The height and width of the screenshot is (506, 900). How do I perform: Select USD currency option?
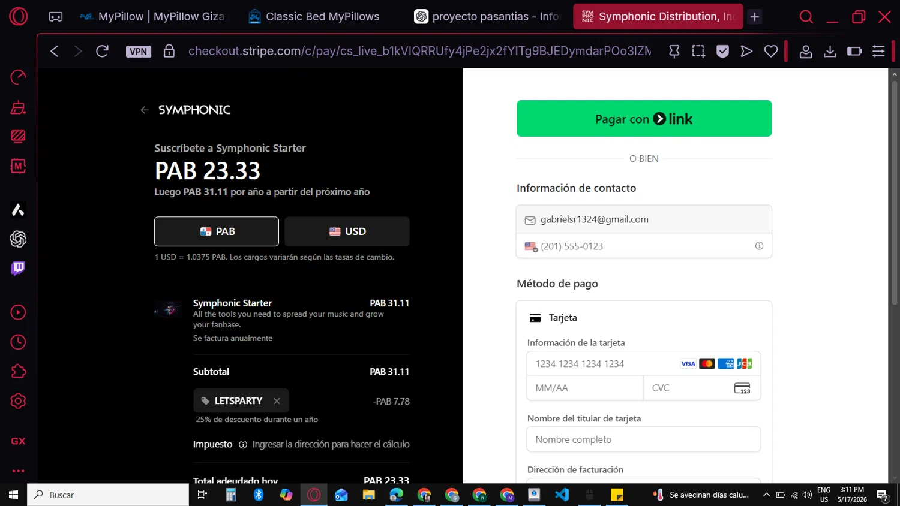pyautogui.click(x=347, y=231)
